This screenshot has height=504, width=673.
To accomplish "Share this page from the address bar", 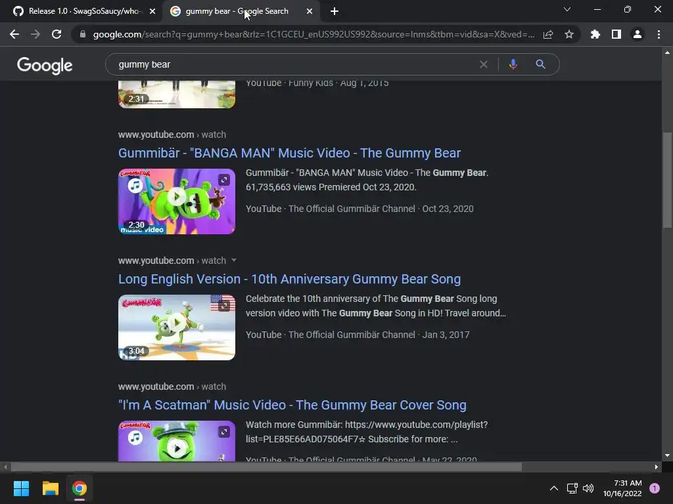I will tap(548, 34).
